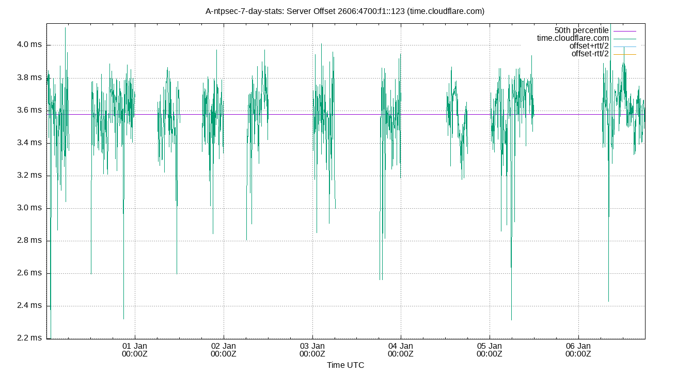Select the "03 Jan 00:00Z" tick label
The image size is (692, 372).
[x=312, y=350]
